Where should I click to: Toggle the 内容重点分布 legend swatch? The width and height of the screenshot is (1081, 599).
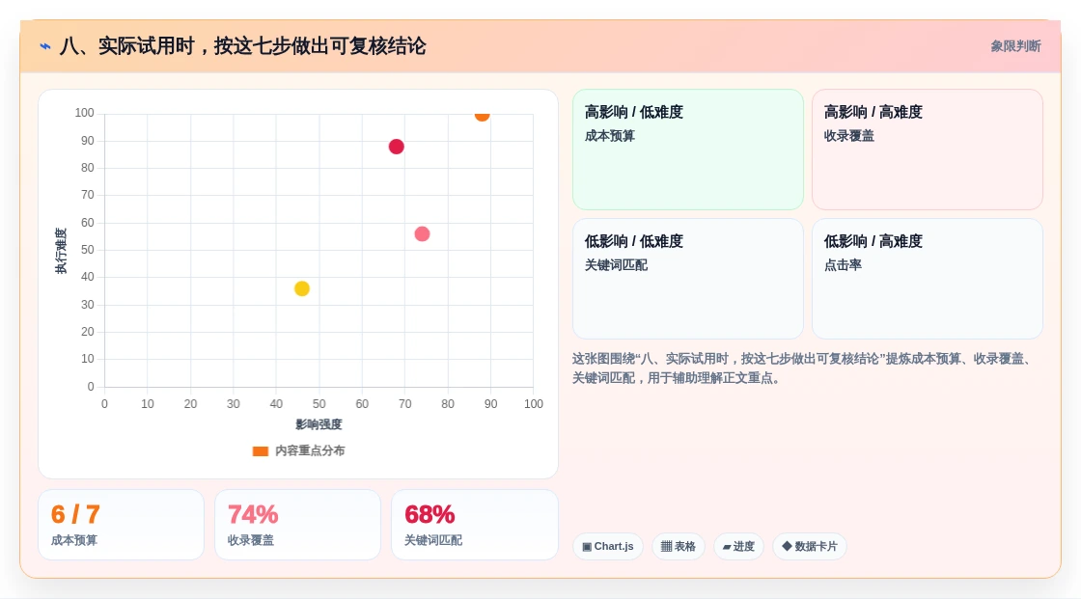tap(260, 451)
